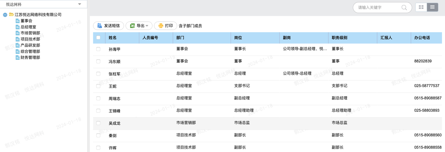
Task: Switch to list view
Action: coord(432,7)
